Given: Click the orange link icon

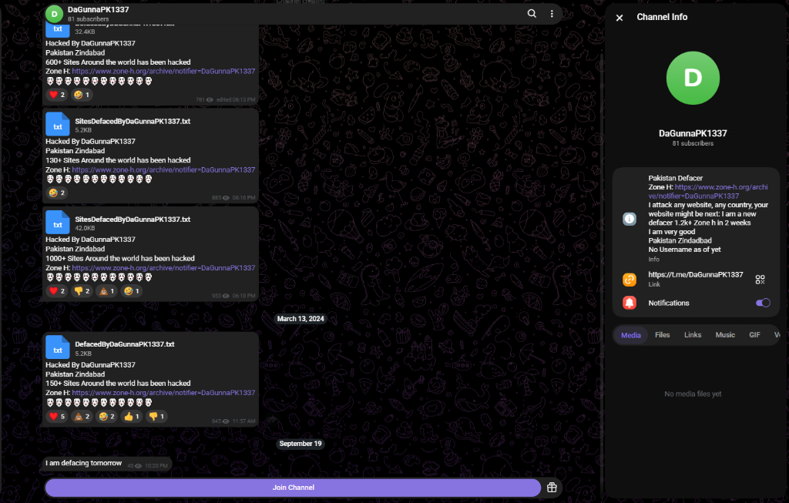Looking at the screenshot, I should (x=630, y=279).
